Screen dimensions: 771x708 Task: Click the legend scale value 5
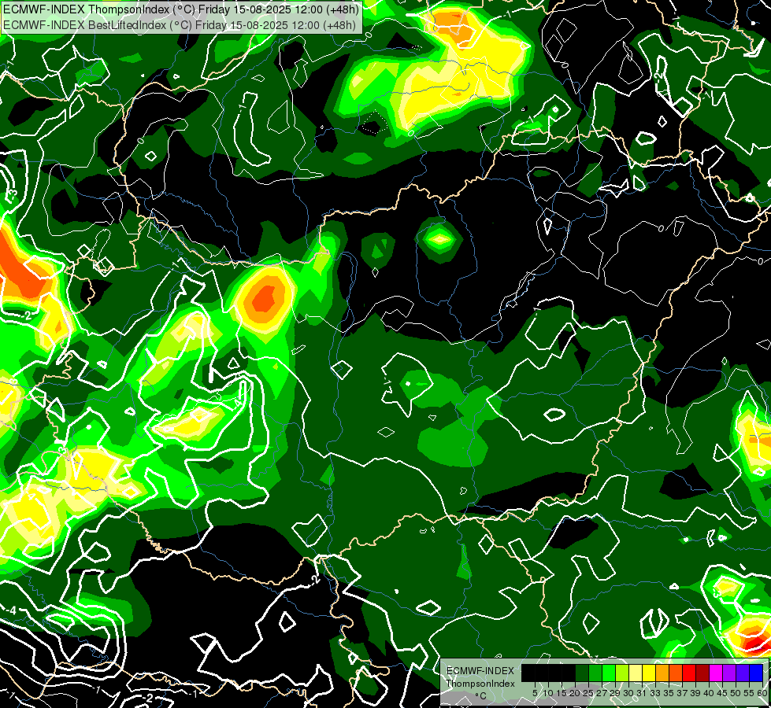click(535, 693)
